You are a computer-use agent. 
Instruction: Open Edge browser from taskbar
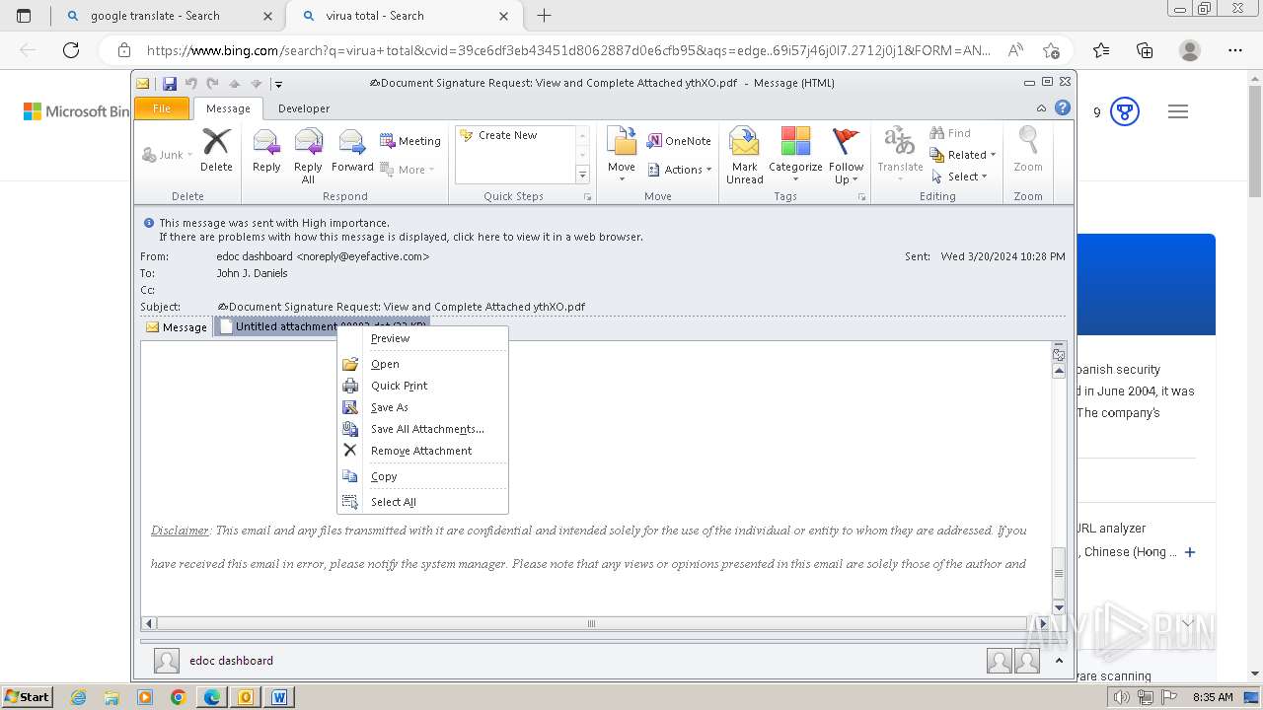(x=211, y=697)
